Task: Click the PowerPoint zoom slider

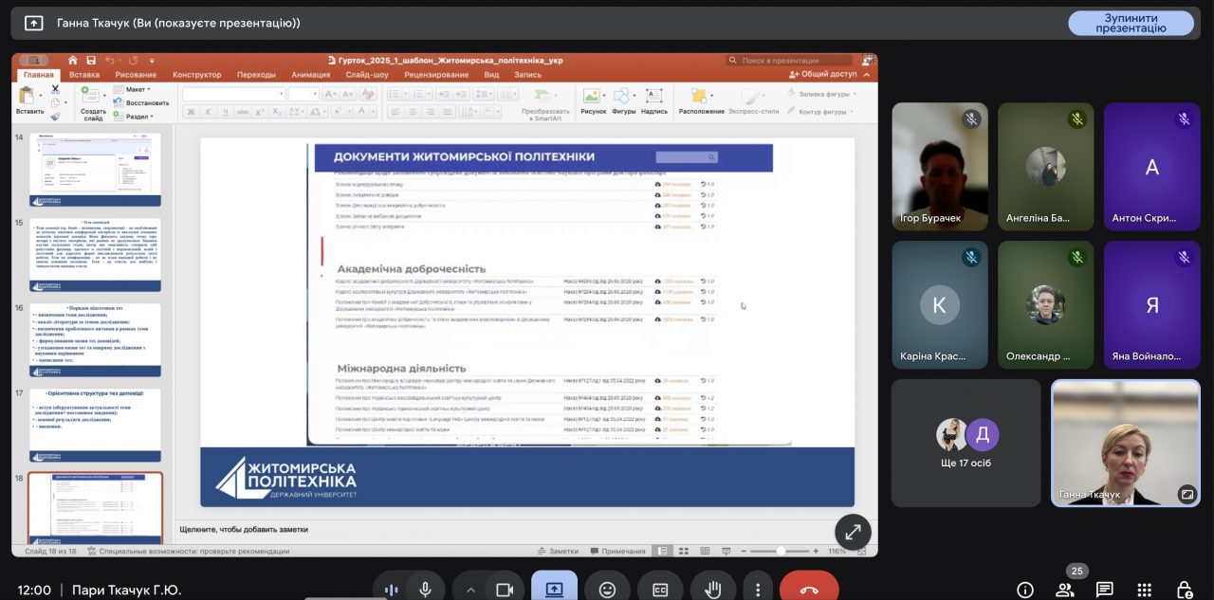Action: (781, 551)
